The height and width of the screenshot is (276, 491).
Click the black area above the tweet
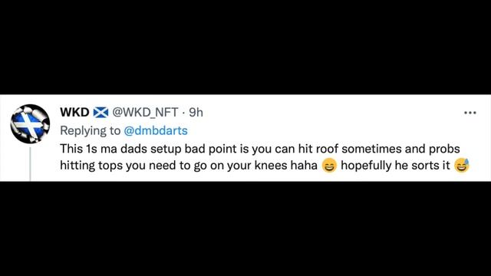coord(245,47)
